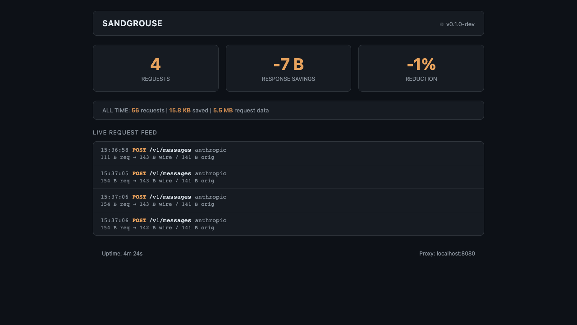The width and height of the screenshot is (577, 325).
Task: Select the 5.5 MB request data figure
Action: click(x=222, y=110)
